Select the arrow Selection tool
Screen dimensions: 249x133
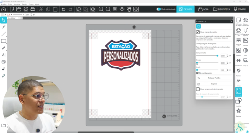[x=4, y=20]
